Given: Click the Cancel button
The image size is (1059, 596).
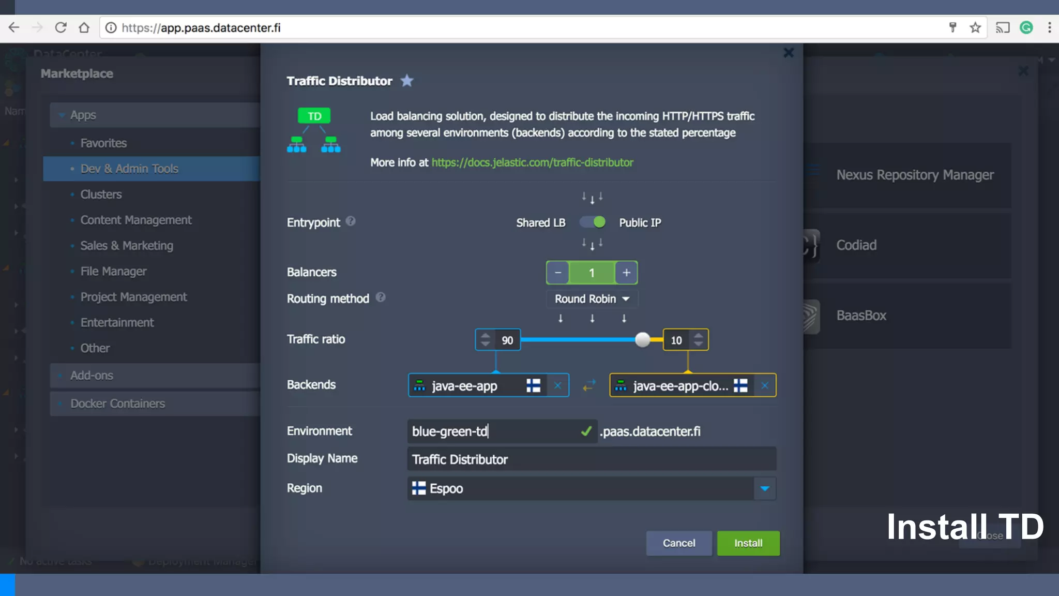Looking at the screenshot, I should coord(679,543).
